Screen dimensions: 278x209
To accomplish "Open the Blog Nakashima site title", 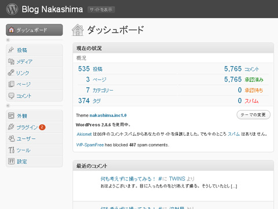I will [52, 9].
